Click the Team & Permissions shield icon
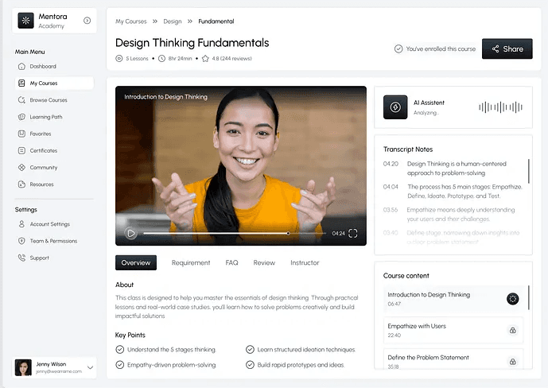 [x=21, y=241]
